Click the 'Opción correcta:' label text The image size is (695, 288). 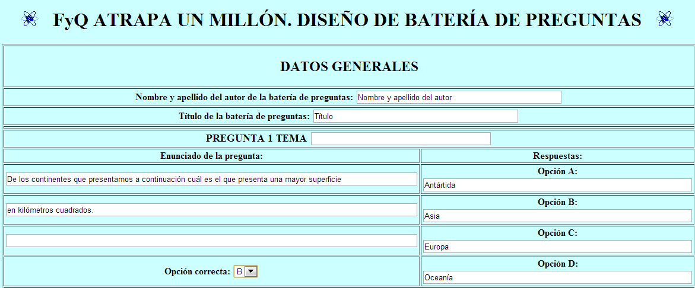197,271
